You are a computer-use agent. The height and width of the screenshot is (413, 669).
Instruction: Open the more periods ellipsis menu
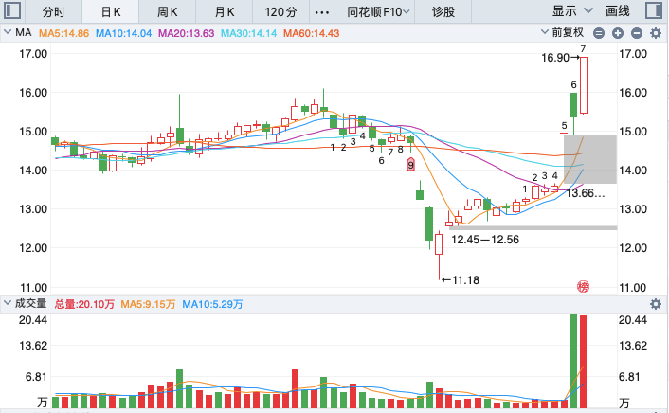pyautogui.click(x=321, y=12)
